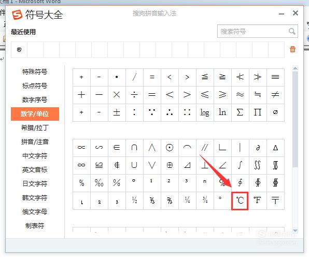Image resolution: width=309 pixels, height=258 pixels.
Task: Open the 日文字符 category
Action: tap(35, 184)
